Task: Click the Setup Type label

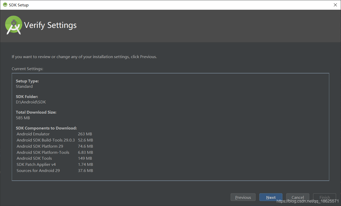Action: pos(27,81)
